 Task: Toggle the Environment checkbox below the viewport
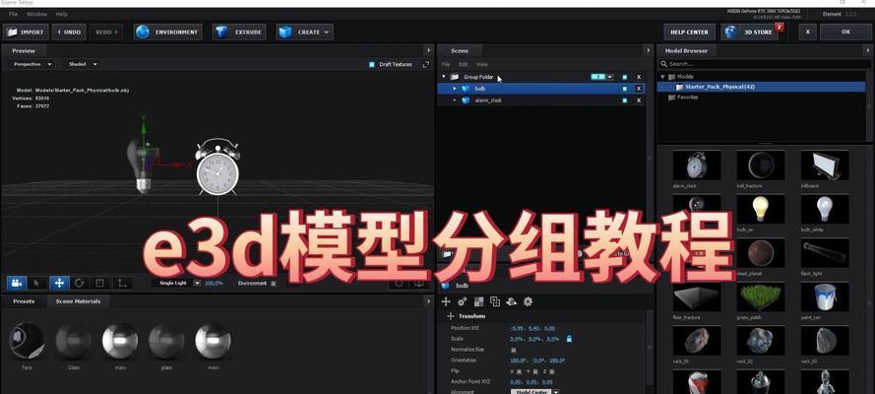coord(273,284)
